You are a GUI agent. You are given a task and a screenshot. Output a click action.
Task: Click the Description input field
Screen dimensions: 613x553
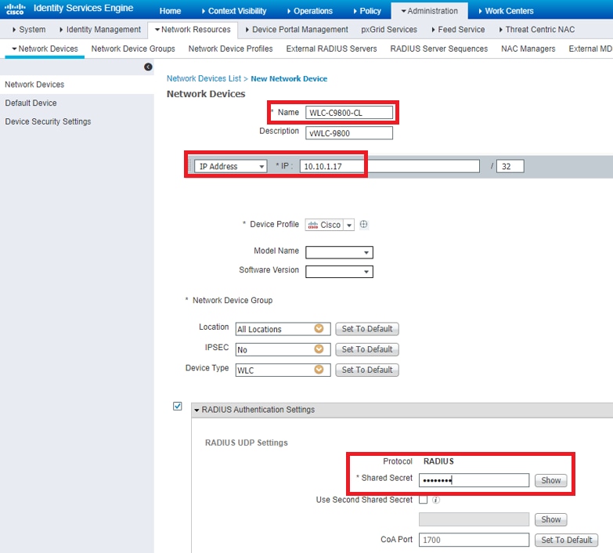[349, 133]
